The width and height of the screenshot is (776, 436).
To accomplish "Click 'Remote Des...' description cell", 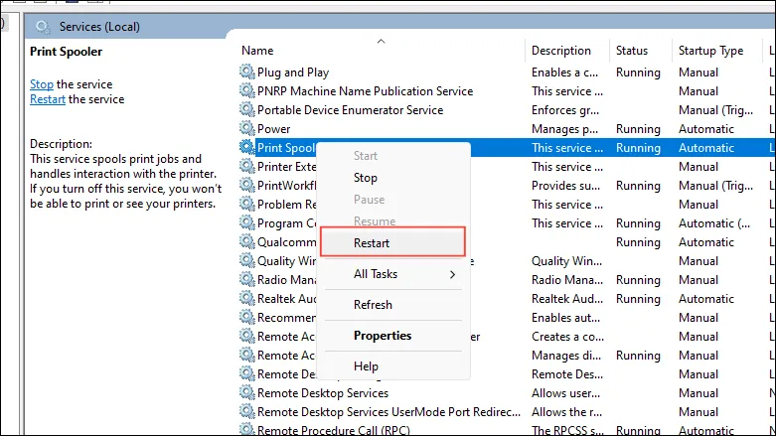I will (567, 374).
